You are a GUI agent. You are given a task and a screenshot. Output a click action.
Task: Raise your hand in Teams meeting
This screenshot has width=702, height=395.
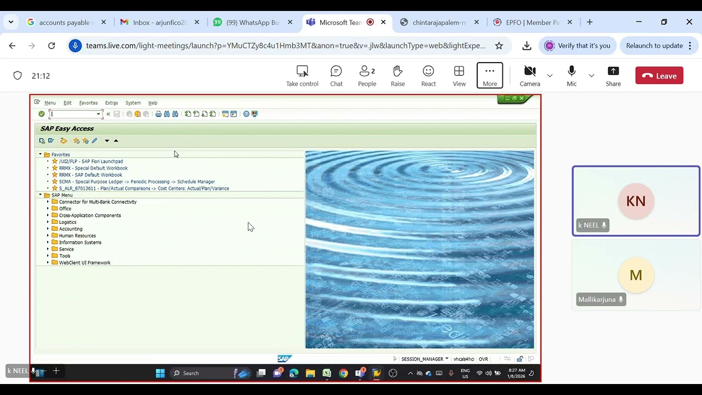click(398, 76)
